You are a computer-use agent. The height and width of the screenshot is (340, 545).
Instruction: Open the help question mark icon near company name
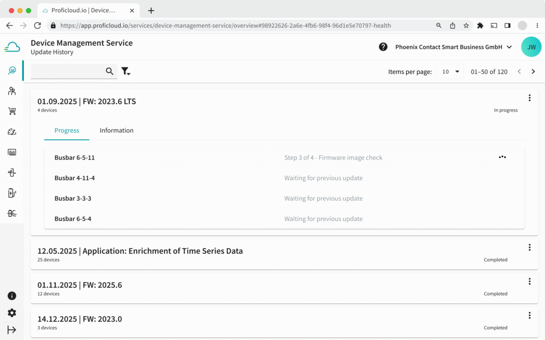tap(383, 47)
